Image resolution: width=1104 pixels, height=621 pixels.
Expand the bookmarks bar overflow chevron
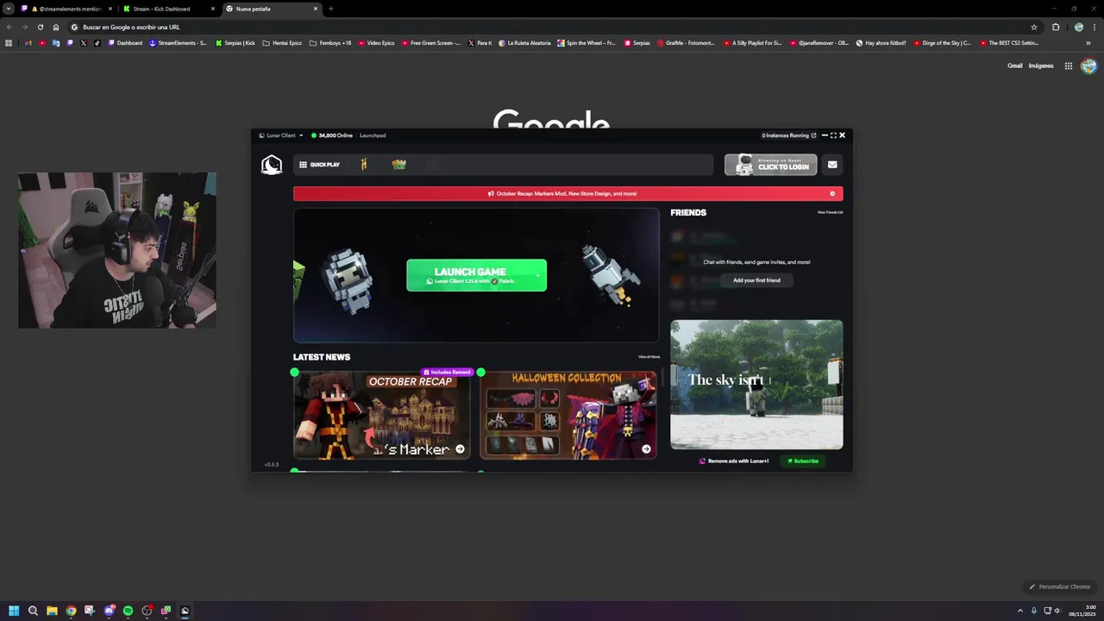pos(1088,43)
